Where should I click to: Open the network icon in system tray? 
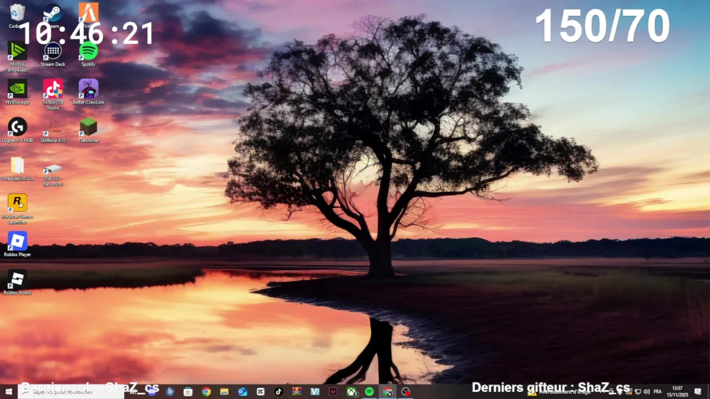click(638, 392)
